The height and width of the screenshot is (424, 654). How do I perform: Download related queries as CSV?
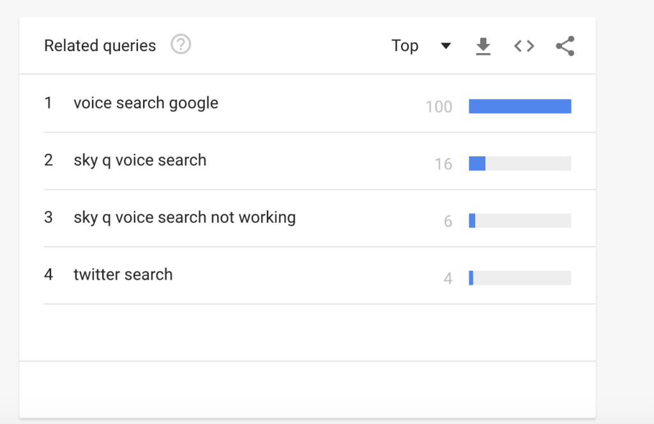[x=483, y=46]
